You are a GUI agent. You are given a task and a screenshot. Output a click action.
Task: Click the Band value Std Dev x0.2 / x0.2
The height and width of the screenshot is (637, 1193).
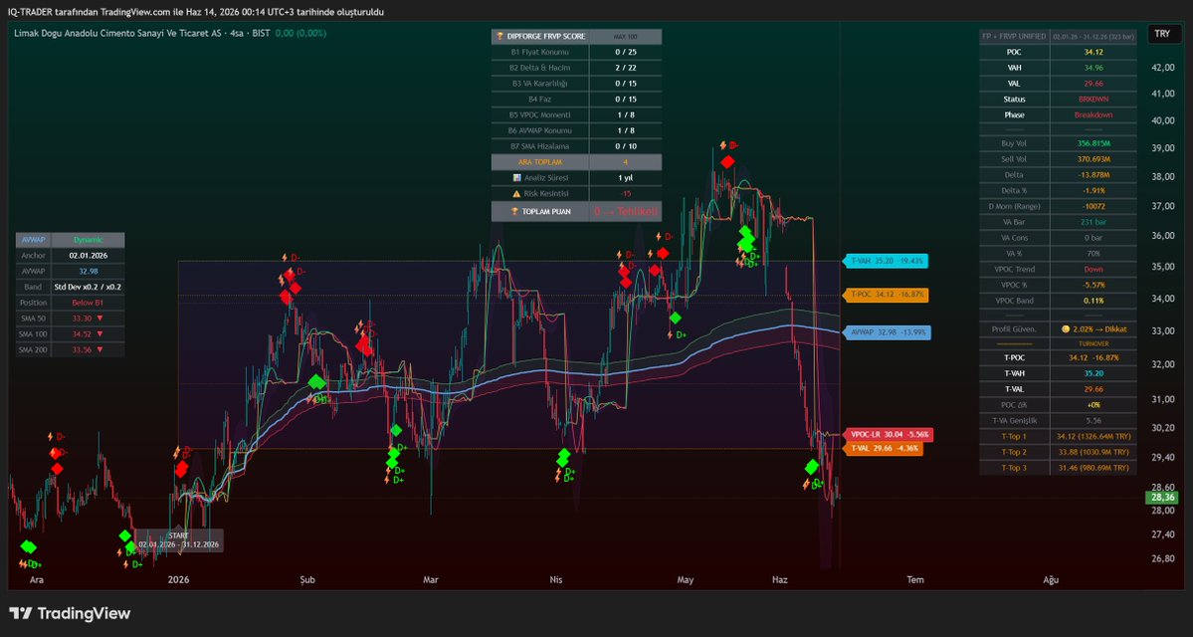(88, 287)
